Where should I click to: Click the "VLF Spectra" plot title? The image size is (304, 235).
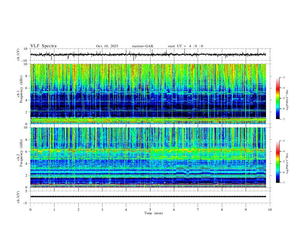(43, 46)
